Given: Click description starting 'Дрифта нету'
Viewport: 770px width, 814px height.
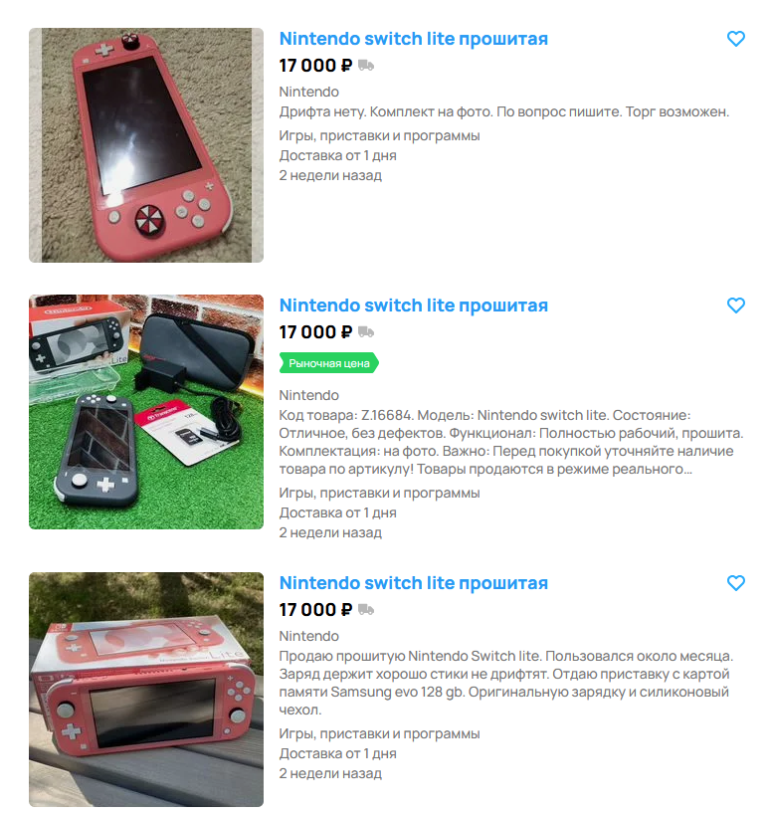Looking at the screenshot, I should 503,112.
